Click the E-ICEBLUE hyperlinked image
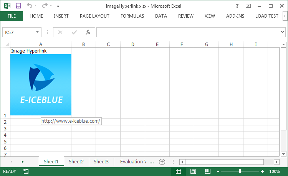 pyautogui.click(x=41, y=85)
